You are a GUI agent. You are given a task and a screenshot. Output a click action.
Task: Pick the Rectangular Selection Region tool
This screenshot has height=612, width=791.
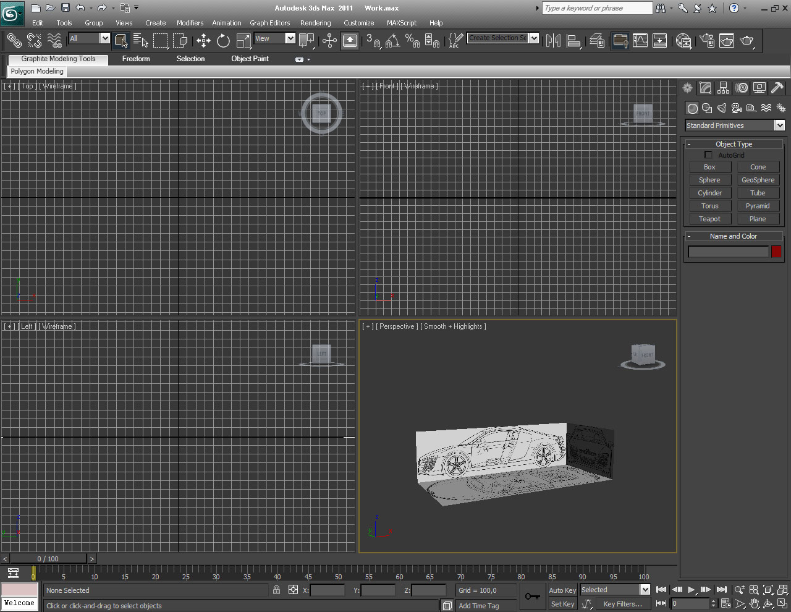tap(161, 41)
